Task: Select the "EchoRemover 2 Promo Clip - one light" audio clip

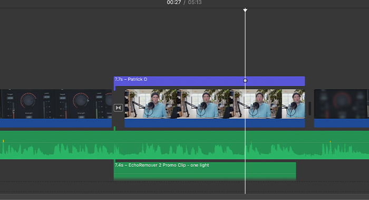Action: (x=205, y=171)
